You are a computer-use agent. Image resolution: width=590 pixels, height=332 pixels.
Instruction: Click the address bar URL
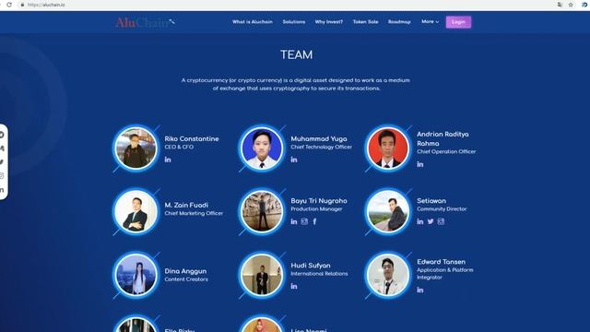pyautogui.click(x=46, y=5)
